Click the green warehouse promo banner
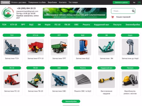The width and height of the screenshot is (142, 106). click(x=75, y=13)
